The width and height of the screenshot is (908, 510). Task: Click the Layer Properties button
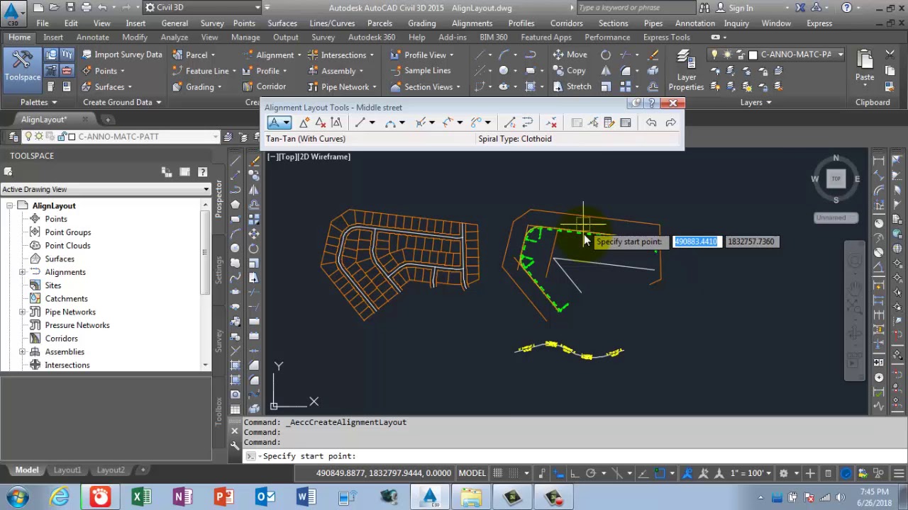pos(686,71)
